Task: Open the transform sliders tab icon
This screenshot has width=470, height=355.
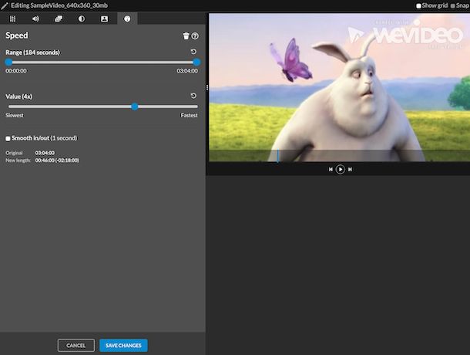Action: [x=12, y=19]
